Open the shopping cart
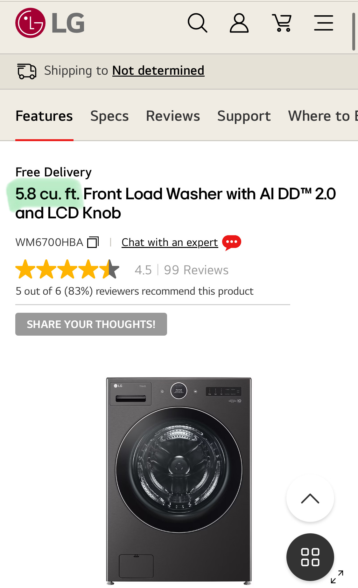 [282, 23]
